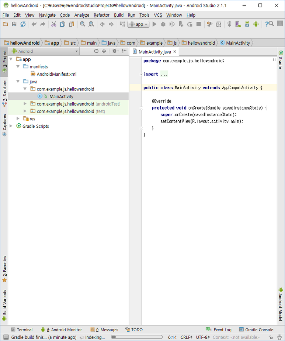Viewport: 285px width, 341px height.
Task: Collapse the java folder
Action: click(x=18, y=82)
